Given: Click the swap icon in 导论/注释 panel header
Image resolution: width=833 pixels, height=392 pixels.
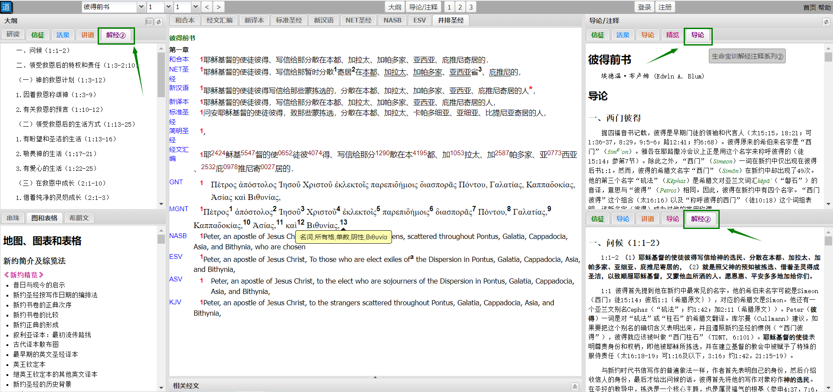Looking at the screenshot, I should coord(826,21).
